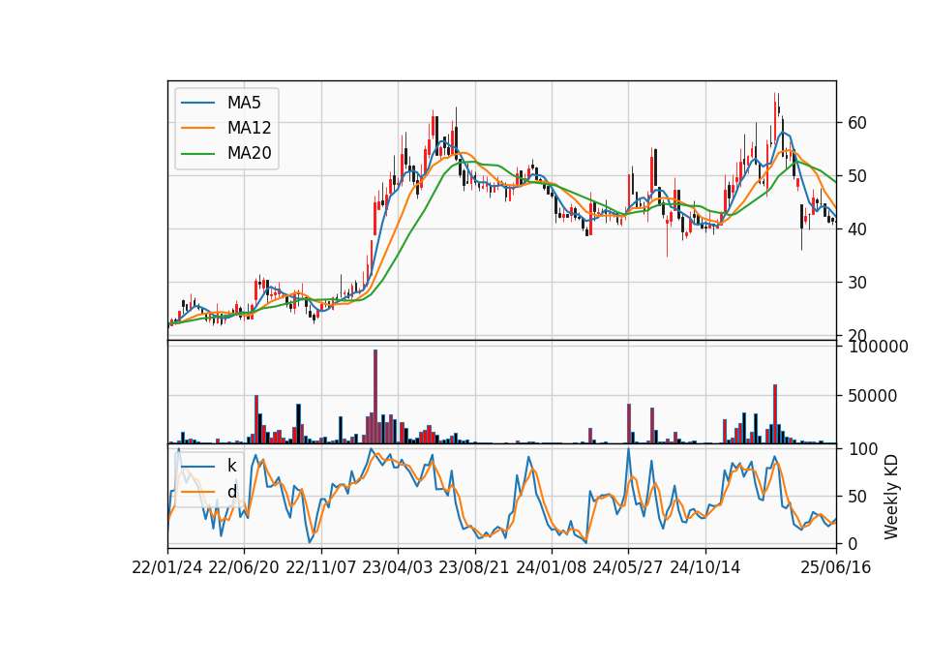Click the green MA20 legend line sample
The image size is (929, 668).
tap(197, 154)
